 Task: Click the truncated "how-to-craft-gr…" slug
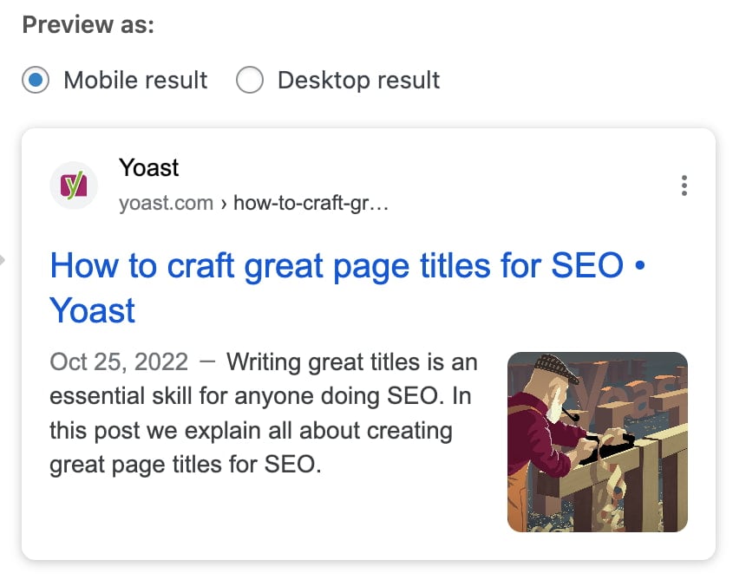coord(311,204)
